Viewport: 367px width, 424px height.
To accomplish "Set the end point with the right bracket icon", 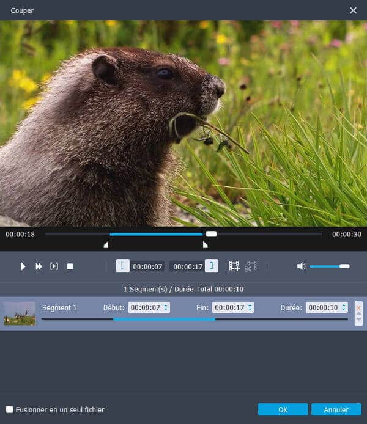I will point(212,266).
